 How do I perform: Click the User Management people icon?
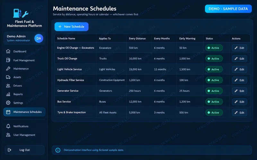(x=8, y=135)
